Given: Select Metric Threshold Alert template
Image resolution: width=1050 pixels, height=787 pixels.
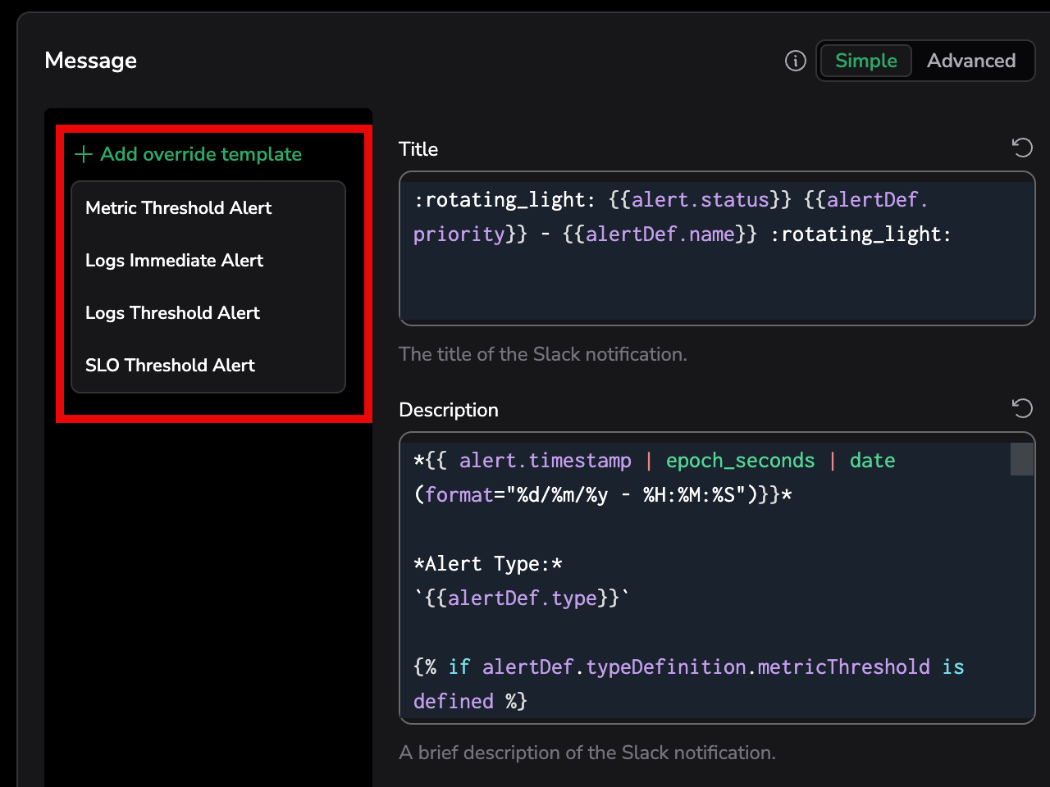Looking at the screenshot, I should pyautogui.click(x=178, y=208).
